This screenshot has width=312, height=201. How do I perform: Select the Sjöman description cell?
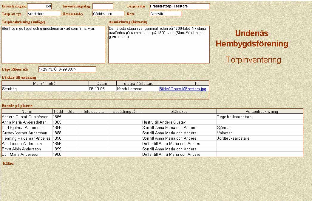(260, 128)
